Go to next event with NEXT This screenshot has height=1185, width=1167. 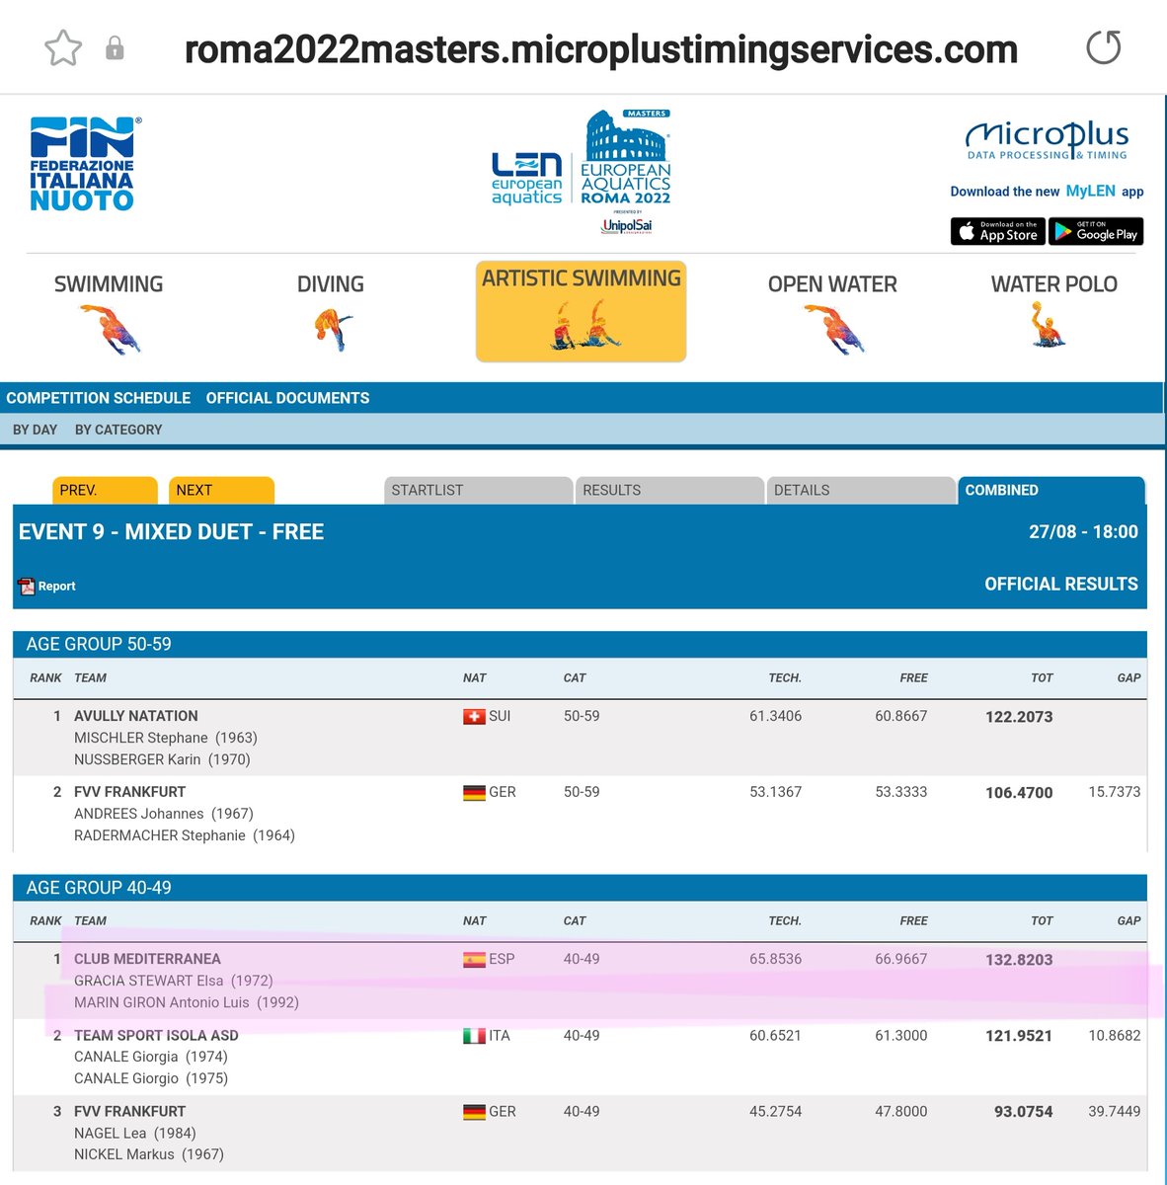221,490
